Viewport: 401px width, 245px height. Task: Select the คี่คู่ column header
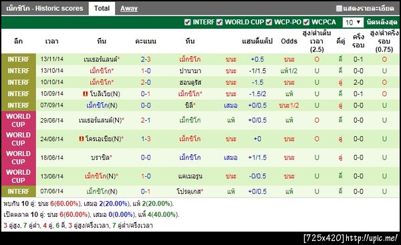pyautogui.click(x=341, y=41)
